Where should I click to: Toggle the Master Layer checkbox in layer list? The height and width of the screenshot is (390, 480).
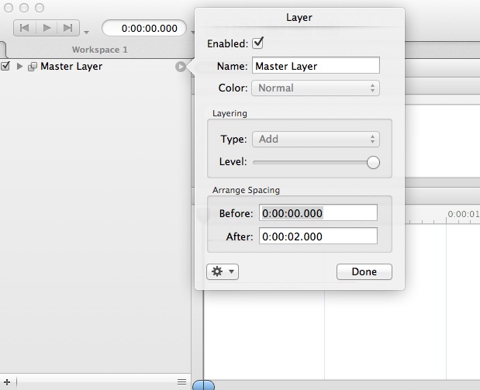point(6,67)
